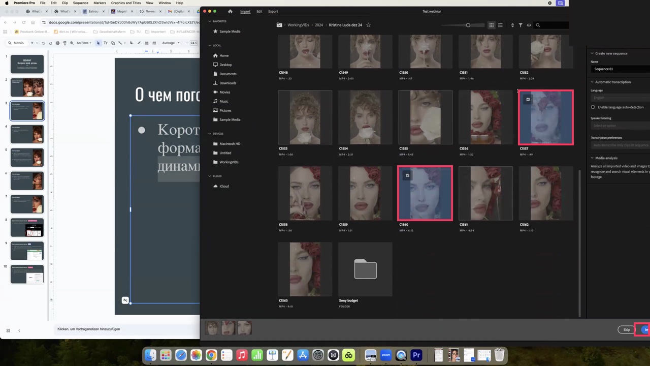Launch Google Chrome from the Dock
This screenshot has width=650, height=366.
211,355
